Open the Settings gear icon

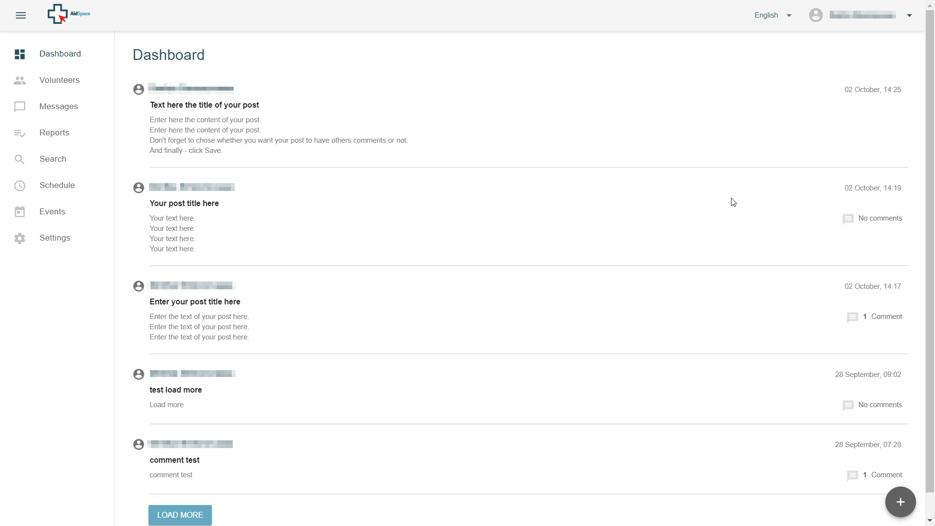pyautogui.click(x=19, y=238)
